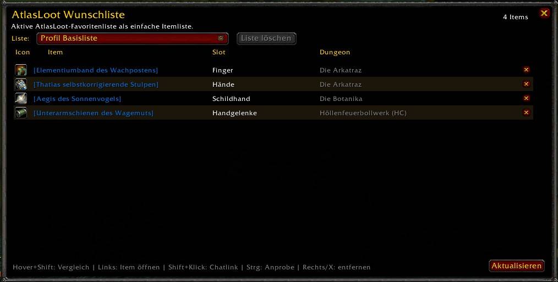Open item link Aegis des Sonnenvogels
The width and height of the screenshot is (558, 282).
click(x=77, y=99)
